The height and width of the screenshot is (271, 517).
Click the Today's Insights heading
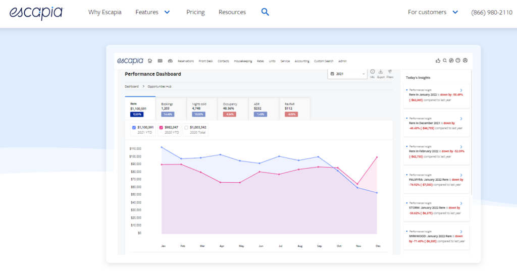(x=418, y=78)
